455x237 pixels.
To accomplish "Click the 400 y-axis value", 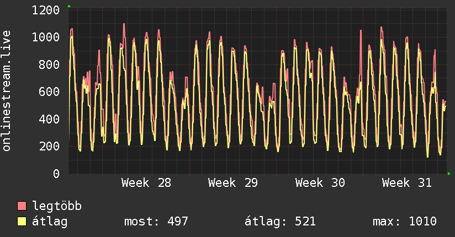I will [49, 119].
